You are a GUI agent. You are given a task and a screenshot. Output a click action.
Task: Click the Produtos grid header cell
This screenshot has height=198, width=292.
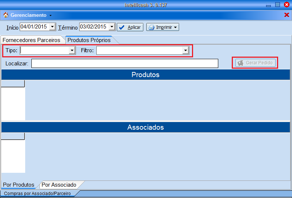click(13, 84)
